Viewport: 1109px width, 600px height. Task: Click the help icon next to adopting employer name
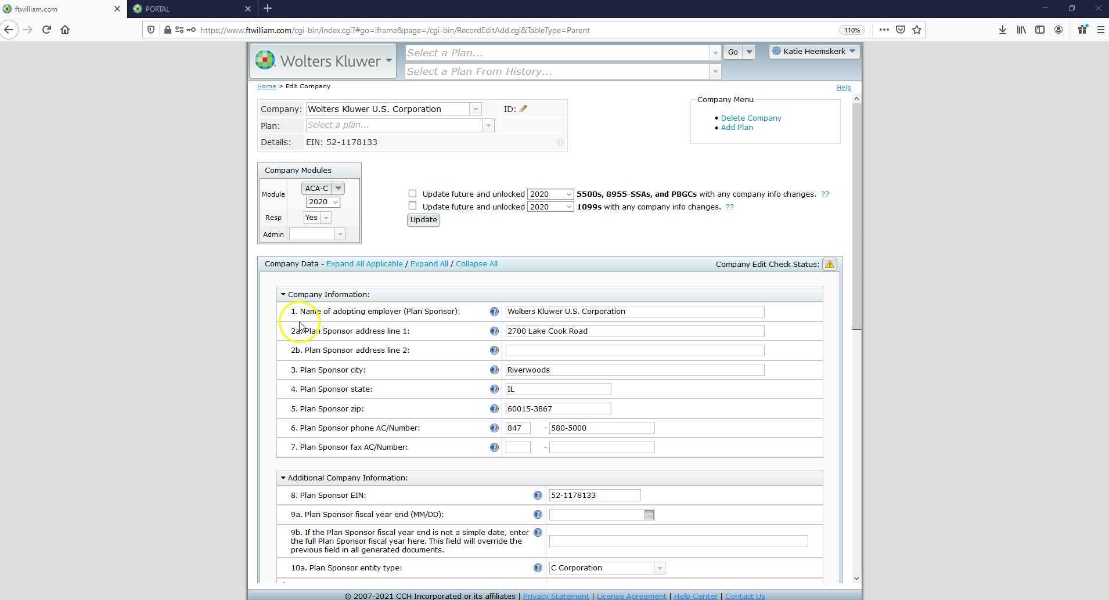pyautogui.click(x=494, y=312)
